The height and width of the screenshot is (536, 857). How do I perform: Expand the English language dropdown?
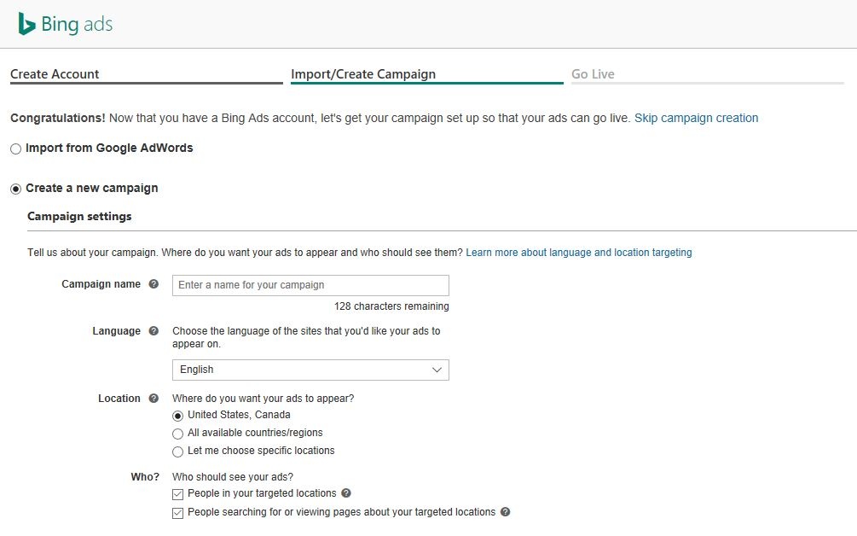pos(310,370)
